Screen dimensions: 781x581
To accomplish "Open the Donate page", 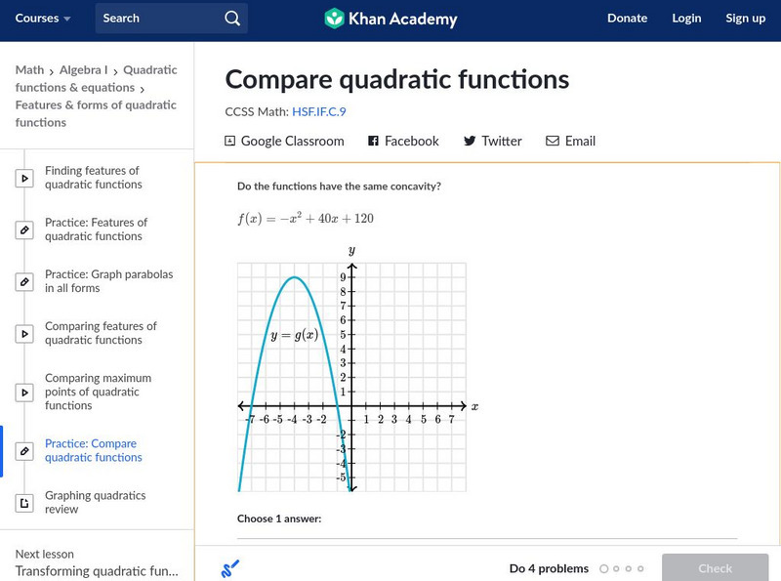I will 627,19.
